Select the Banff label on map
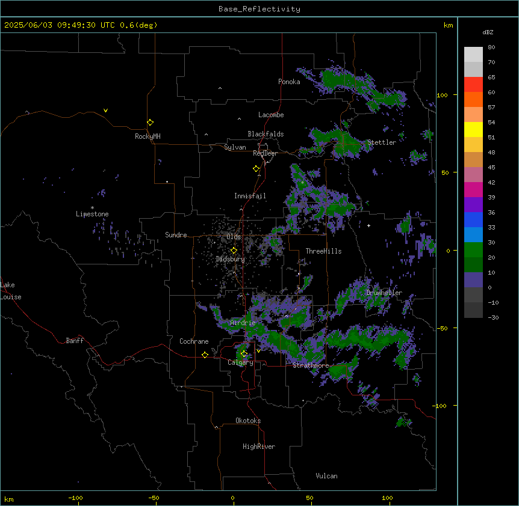Image resolution: width=519 pixels, height=506 pixels. click(x=75, y=341)
